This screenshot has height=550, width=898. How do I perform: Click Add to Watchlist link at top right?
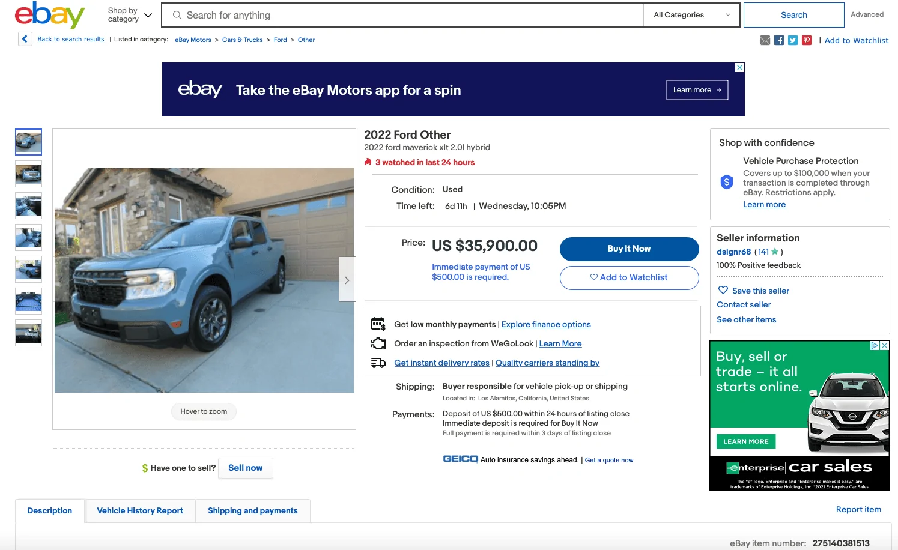(857, 41)
